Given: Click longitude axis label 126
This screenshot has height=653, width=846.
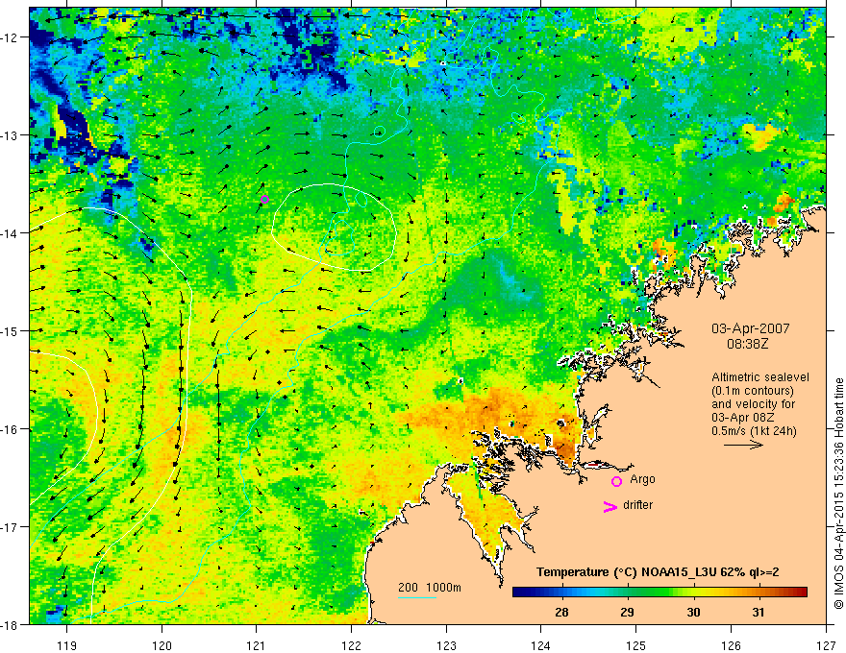Looking at the screenshot, I should (x=731, y=645).
